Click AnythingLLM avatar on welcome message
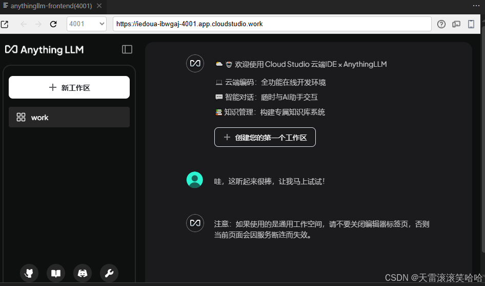The width and height of the screenshot is (485, 286). (x=195, y=63)
